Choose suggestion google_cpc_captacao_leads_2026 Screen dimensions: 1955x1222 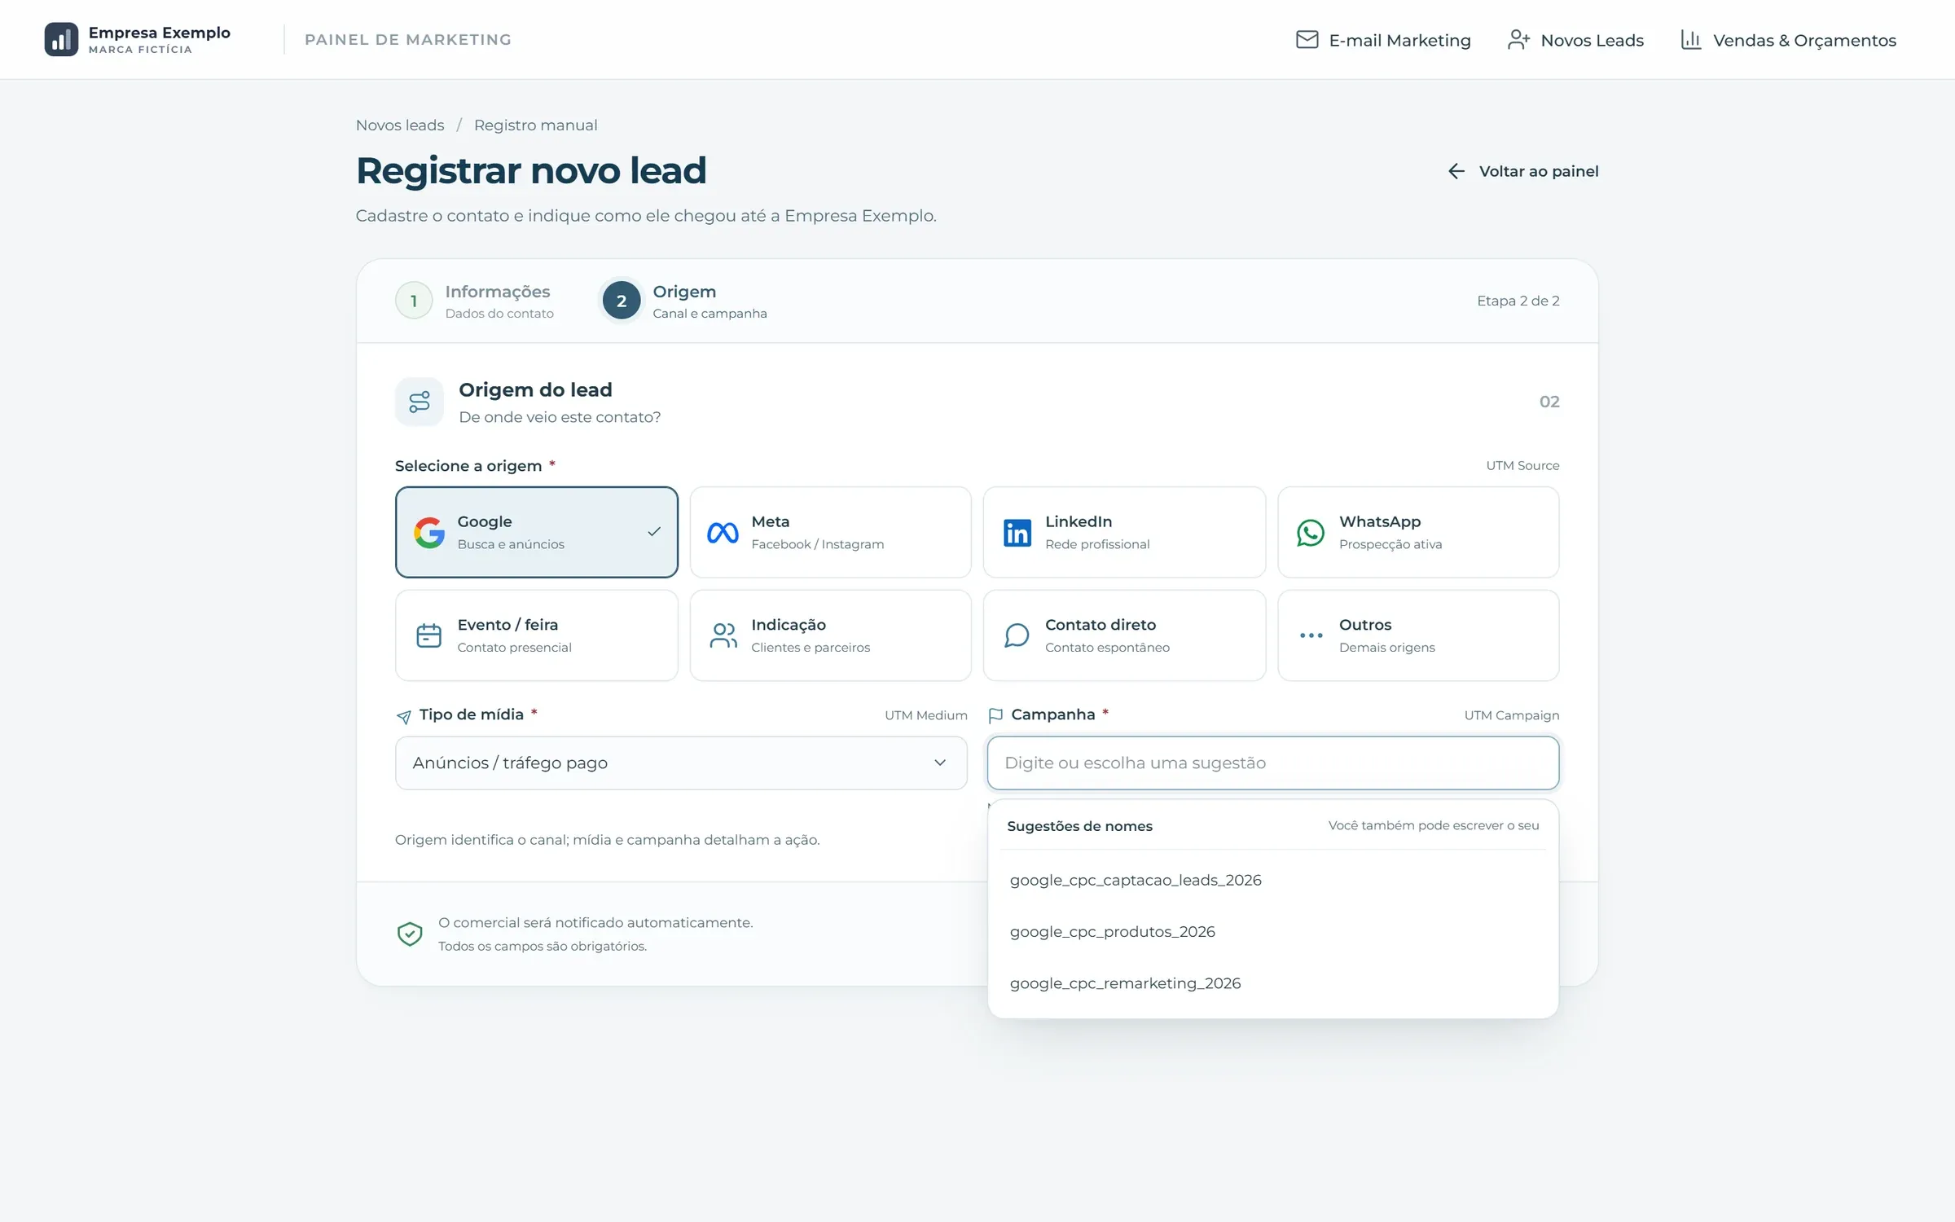[1272, 880]
